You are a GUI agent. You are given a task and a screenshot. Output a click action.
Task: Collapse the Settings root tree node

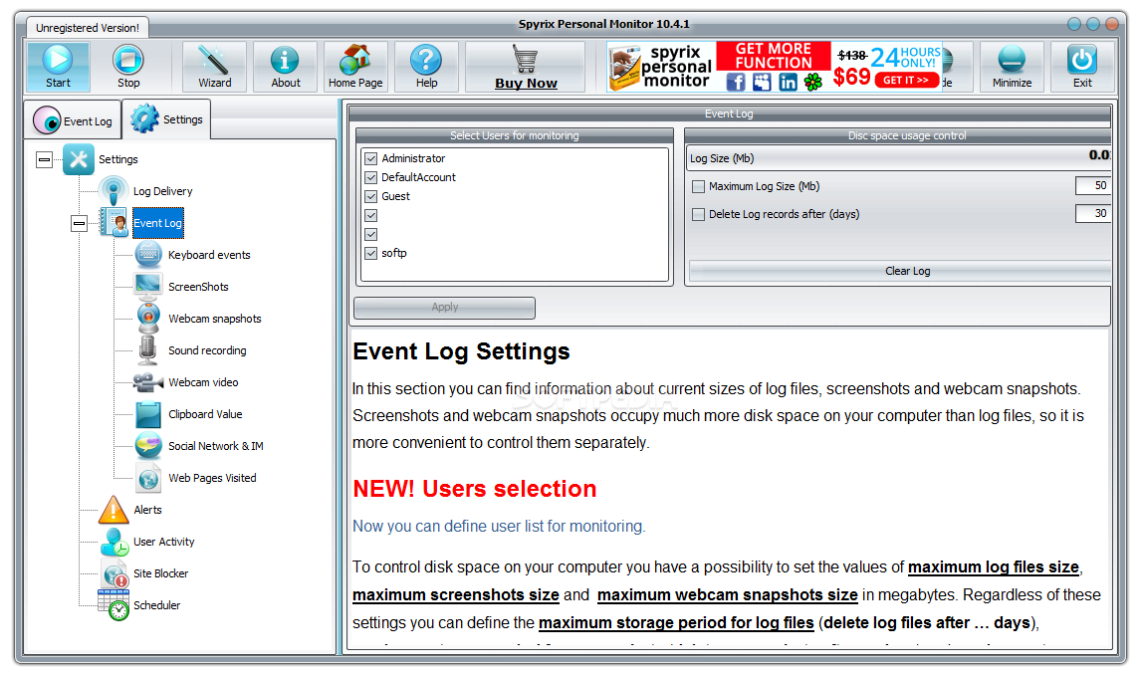(x=45, y=159)
